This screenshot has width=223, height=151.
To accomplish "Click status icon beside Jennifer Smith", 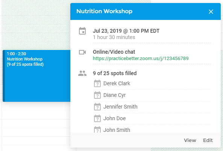I will pos(97,107).
